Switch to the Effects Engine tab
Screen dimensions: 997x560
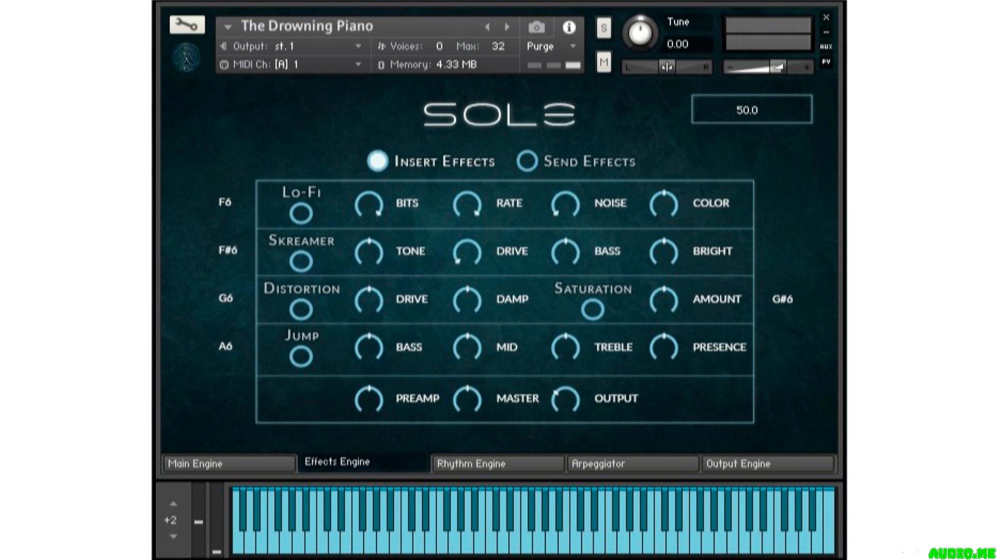point(364,462)
